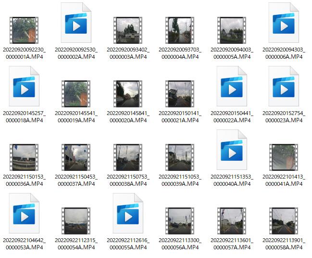Click filename 20220920092530_0000002A.MP4

76,53
